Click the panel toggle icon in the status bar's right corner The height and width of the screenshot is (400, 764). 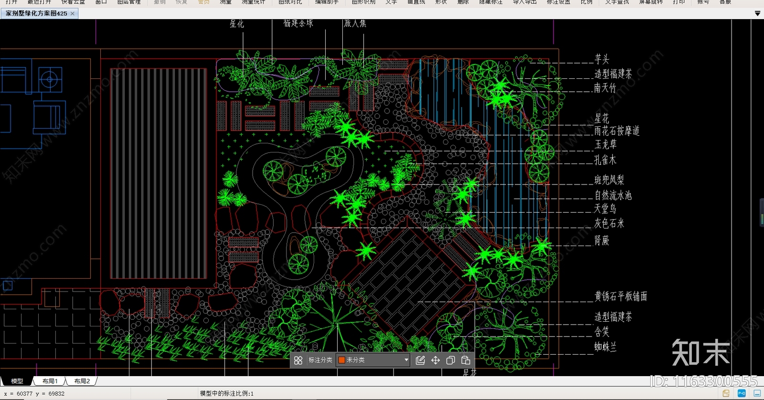(x=757, y=393)
